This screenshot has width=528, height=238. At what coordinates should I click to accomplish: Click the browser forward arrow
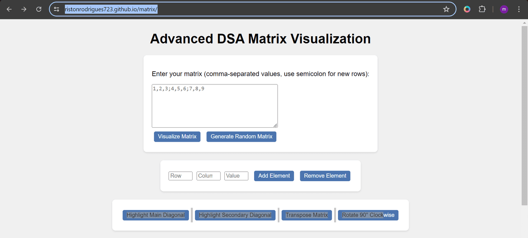click(x=24, y=9)
